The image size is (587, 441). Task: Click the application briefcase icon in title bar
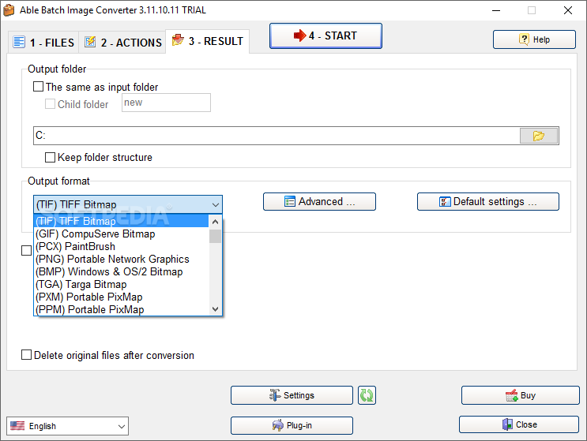click(9, 10)
